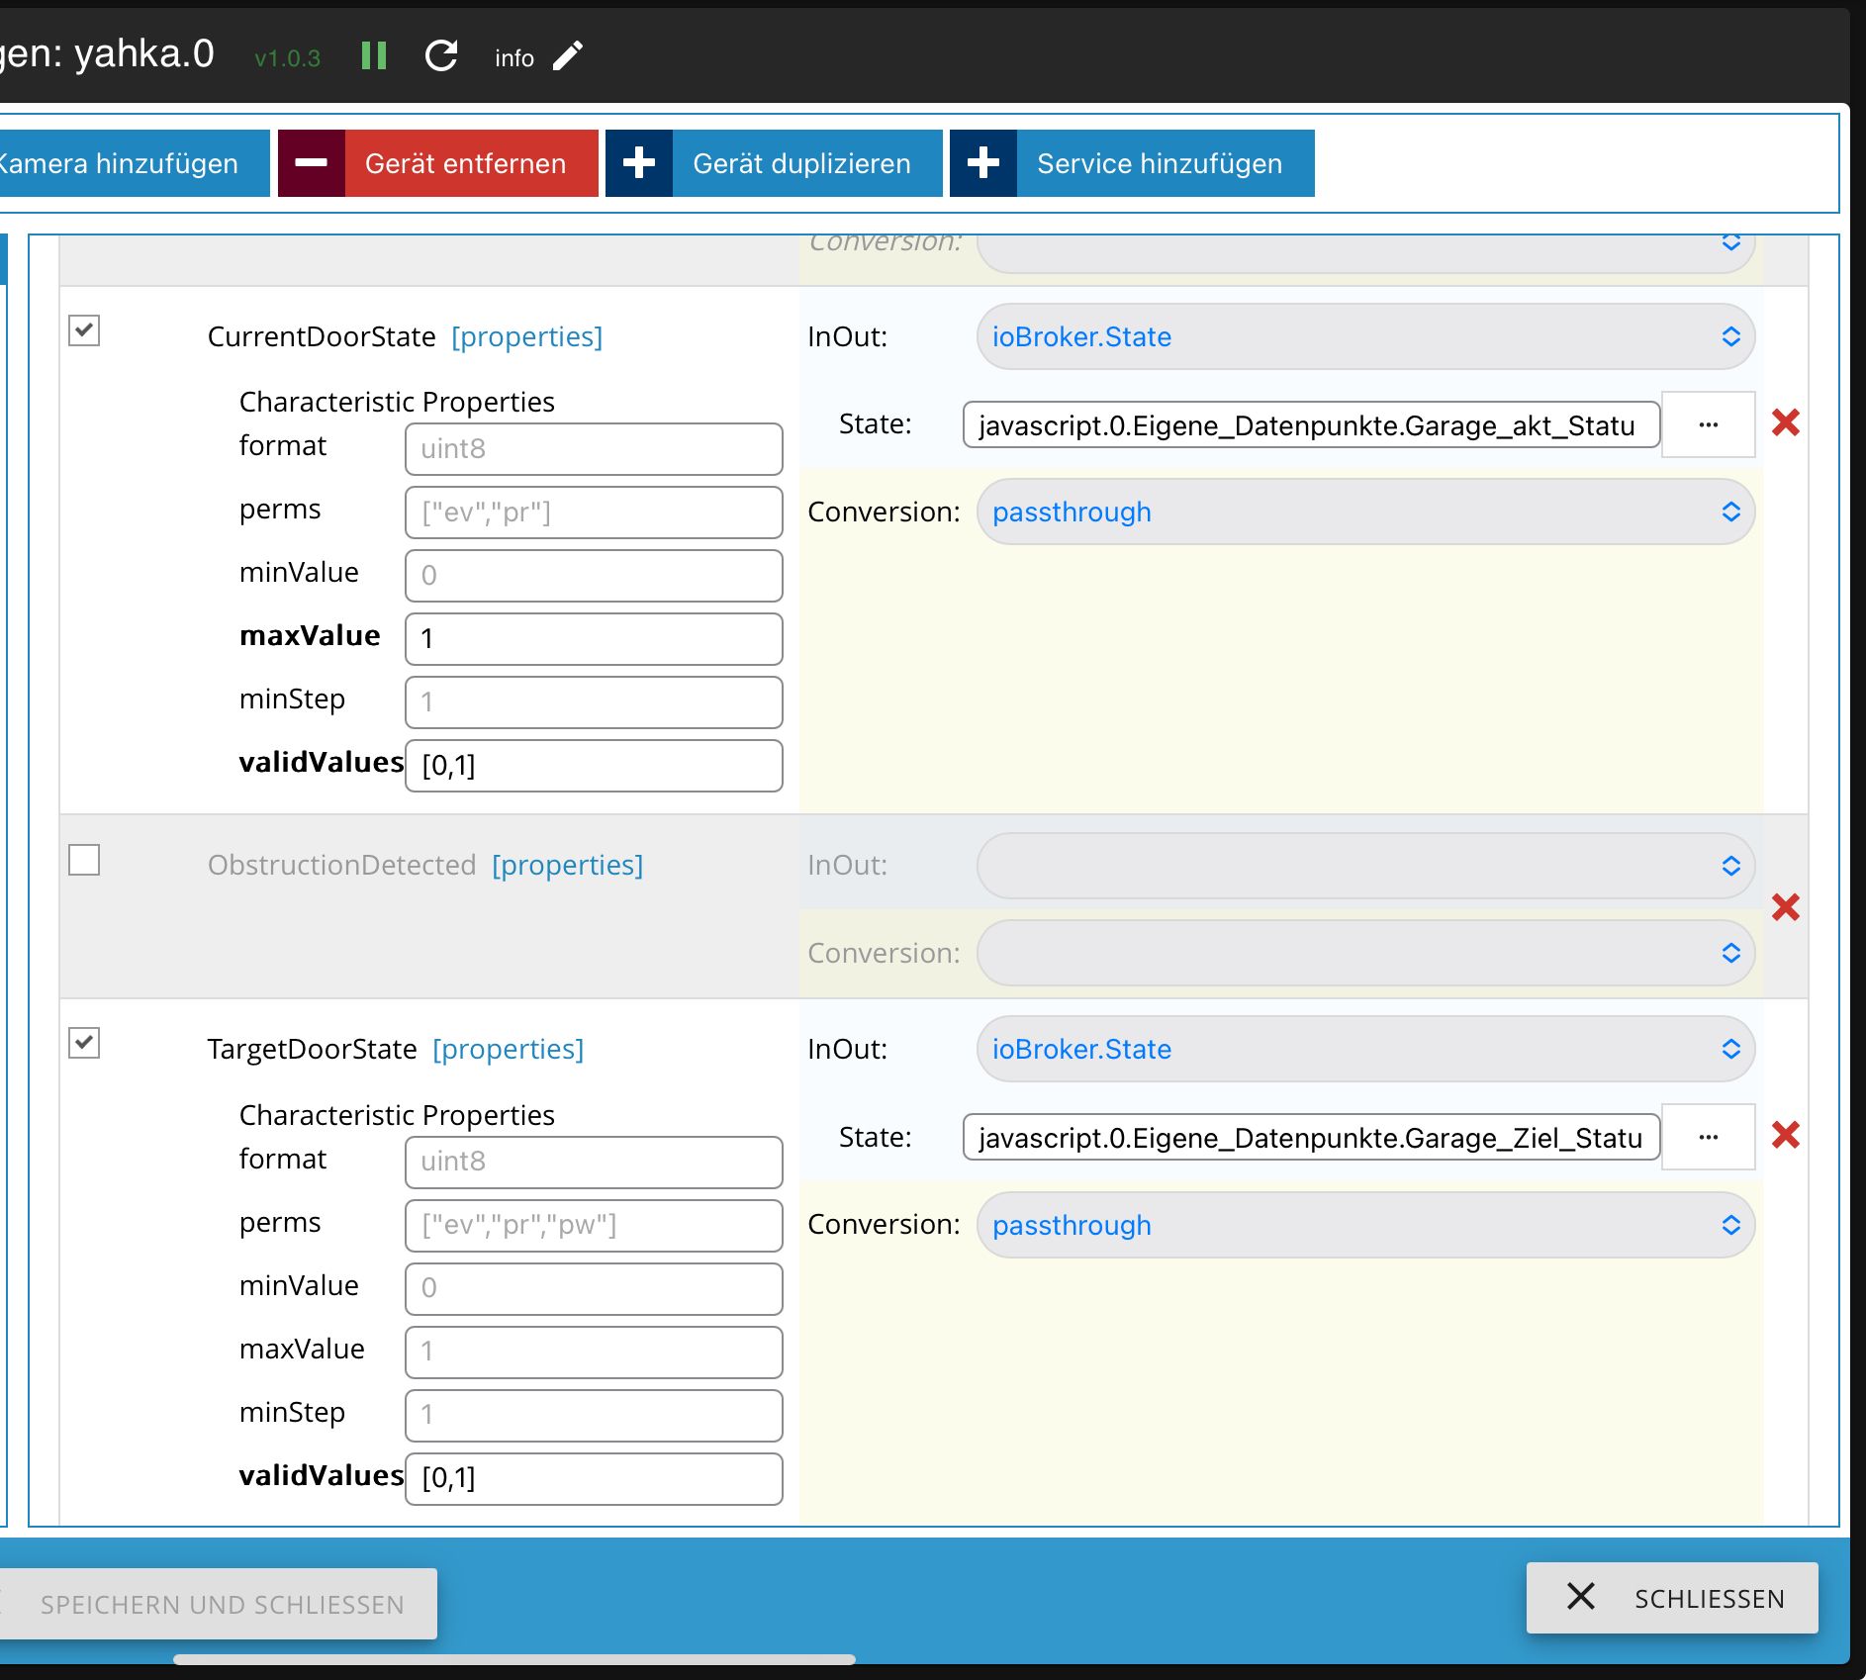Browse state for Garage_Ziel_Statu with ellipsis button

coord(1709,1137)
